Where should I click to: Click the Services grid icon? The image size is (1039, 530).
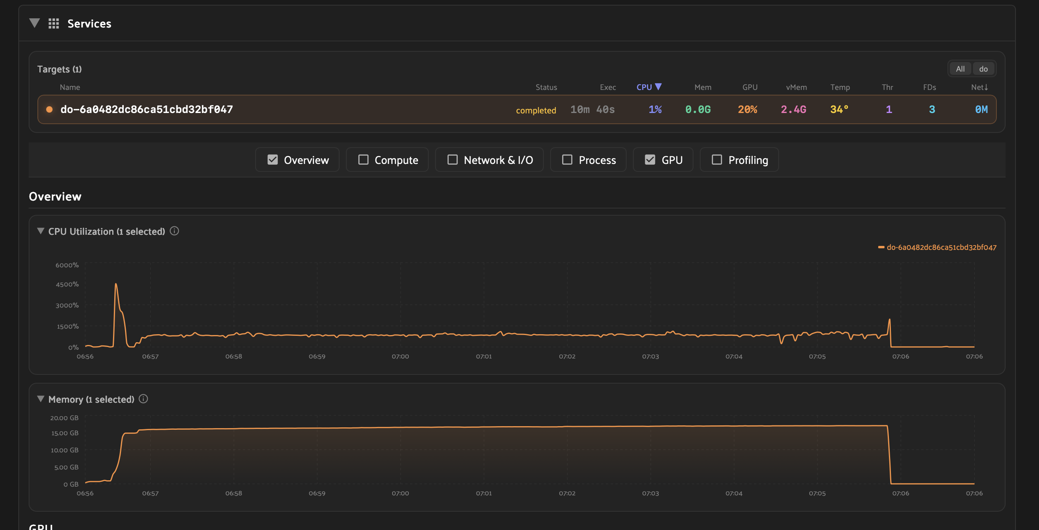(54, 23)
